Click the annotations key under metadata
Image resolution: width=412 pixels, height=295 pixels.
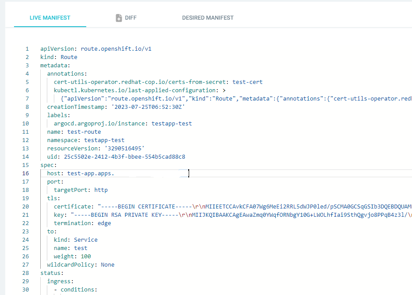click(x=67, y=74)
